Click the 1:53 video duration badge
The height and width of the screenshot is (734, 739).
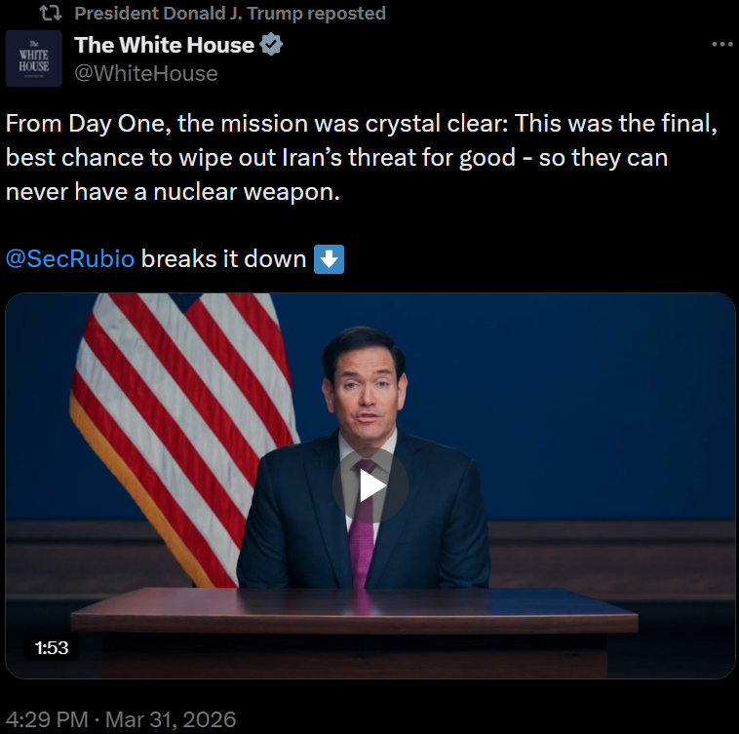point(51,647)
